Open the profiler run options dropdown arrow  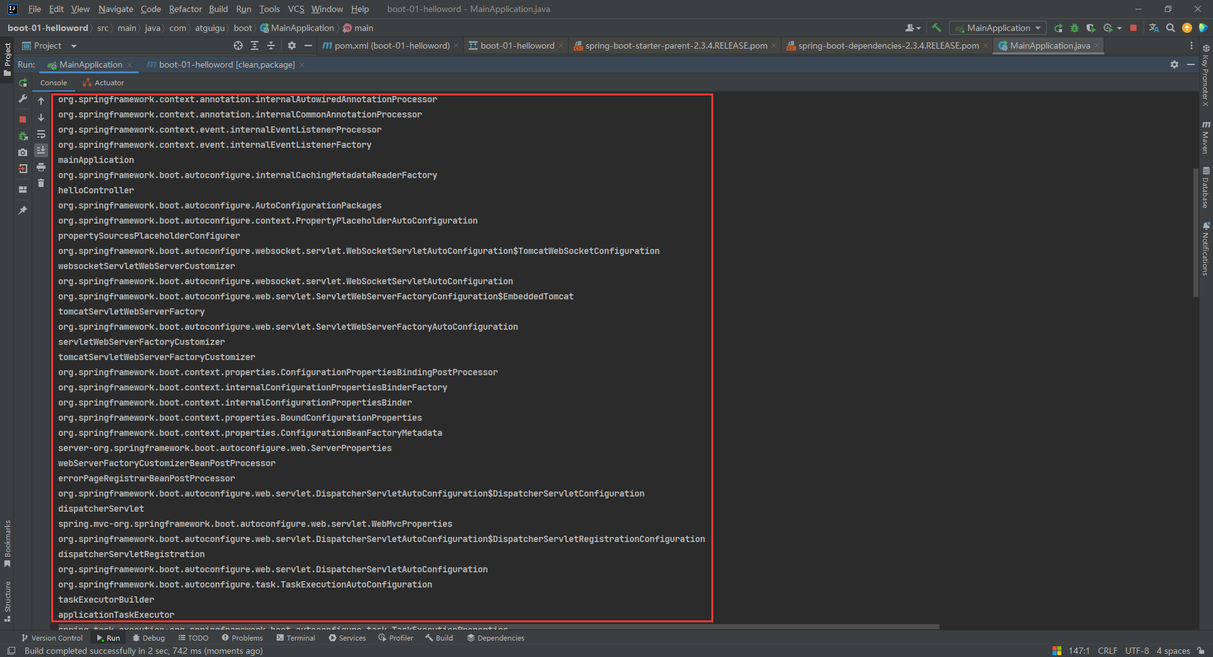[1119, 28]
